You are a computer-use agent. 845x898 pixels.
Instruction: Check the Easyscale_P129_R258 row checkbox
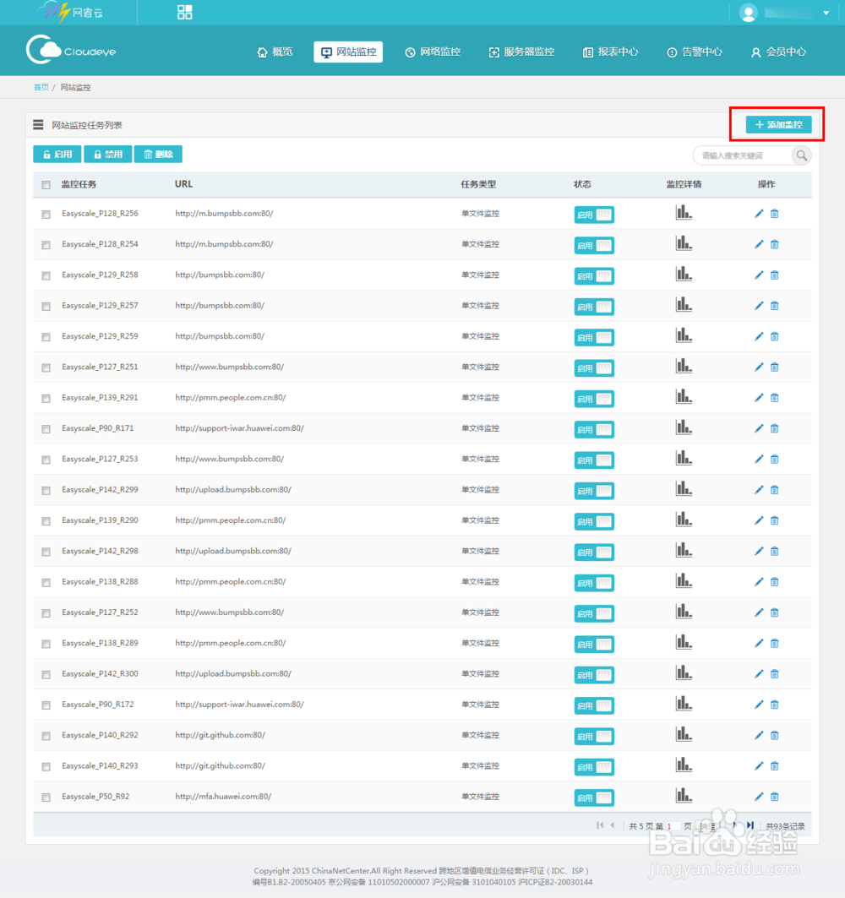tap(46, 275)
